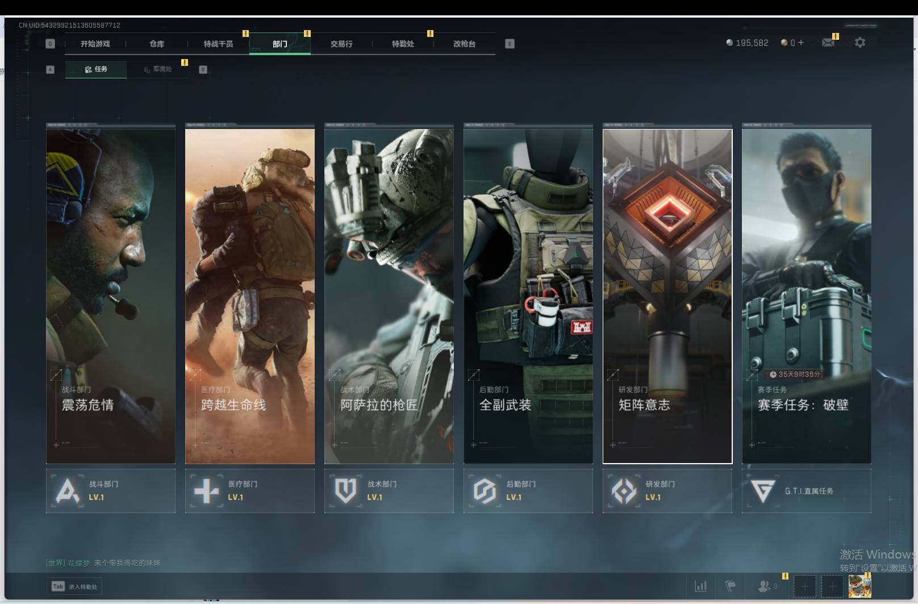Click the 研发部门 diamond emblem icon
The width and height of the screenshot is (918, 604).
pos(624,491)
